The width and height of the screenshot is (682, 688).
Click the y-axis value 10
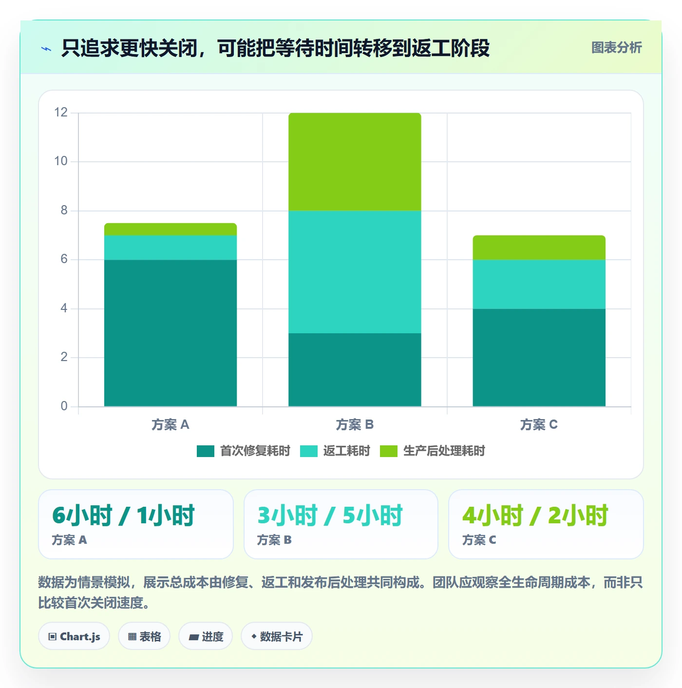click(x=61, y=161)
